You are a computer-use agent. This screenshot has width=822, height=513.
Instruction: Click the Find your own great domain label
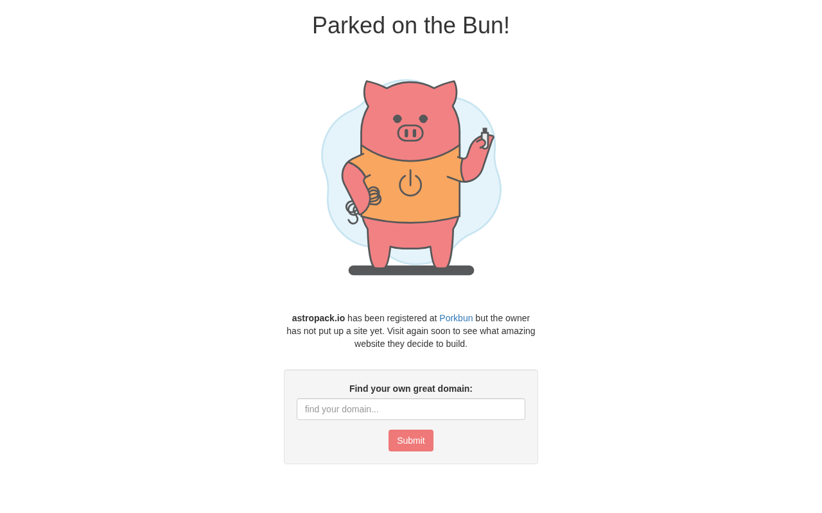pyautogui.click(x=411, y=389)
